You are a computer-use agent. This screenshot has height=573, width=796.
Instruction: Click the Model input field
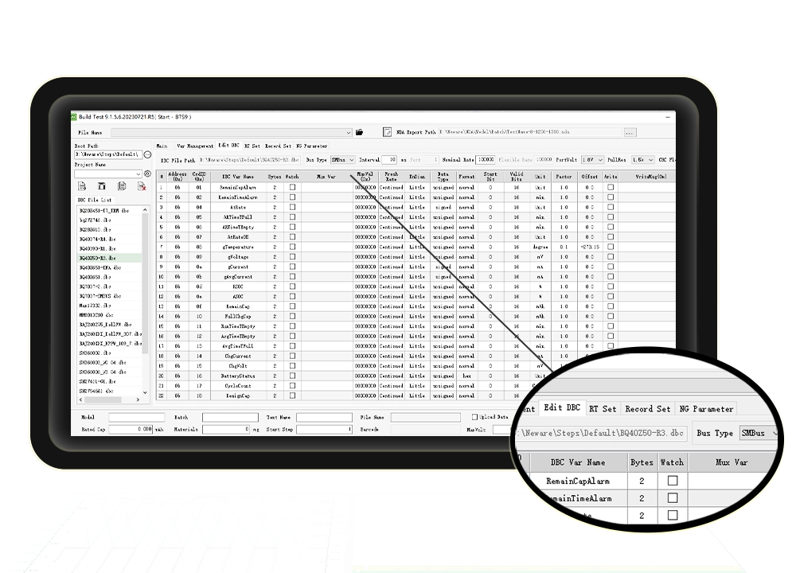point(137,417)
